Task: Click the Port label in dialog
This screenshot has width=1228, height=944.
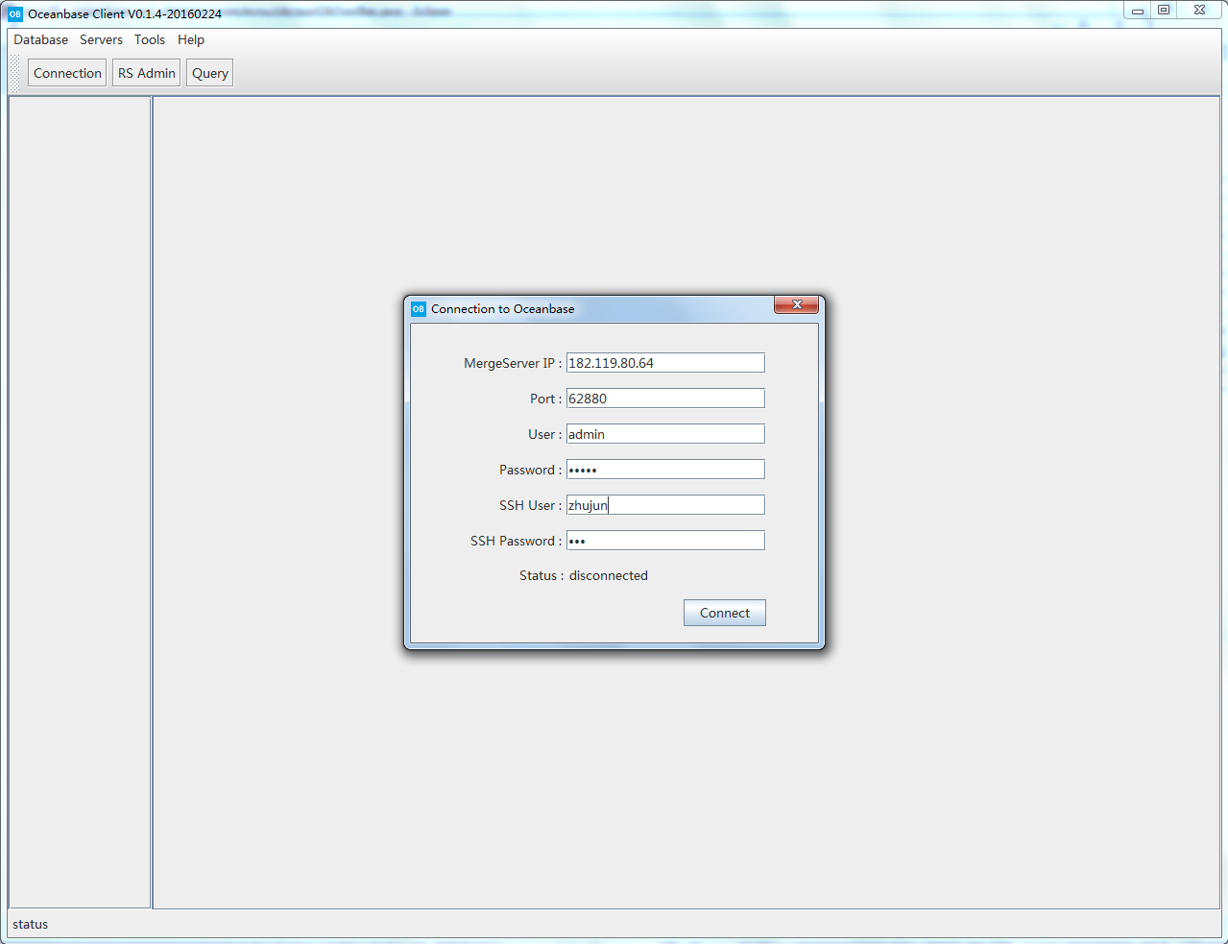Action: (x=546, y=399)
